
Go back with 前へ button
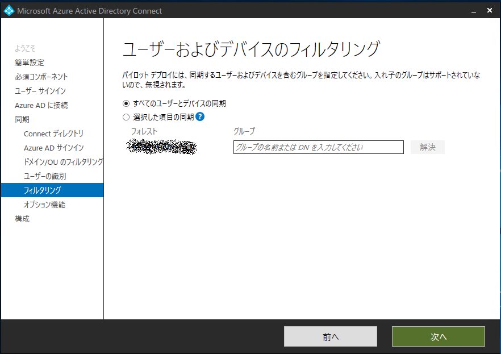(x=331, y=336)
